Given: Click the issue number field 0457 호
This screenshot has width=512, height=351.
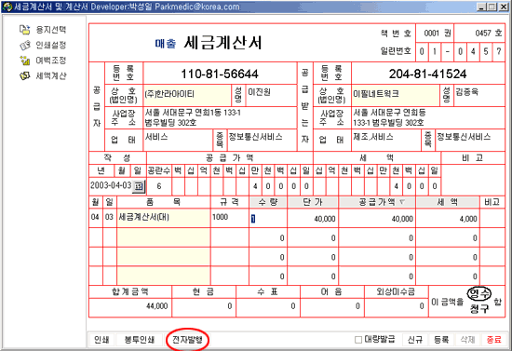Looking at the screenshot, I should tap(479, 33).
